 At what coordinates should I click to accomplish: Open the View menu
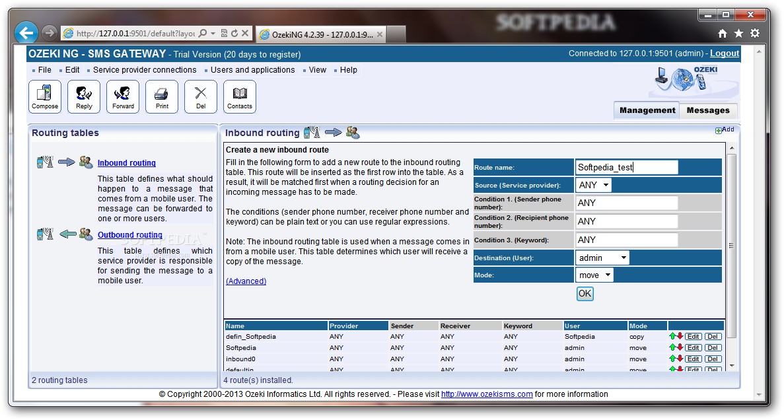tap(318, 70)
